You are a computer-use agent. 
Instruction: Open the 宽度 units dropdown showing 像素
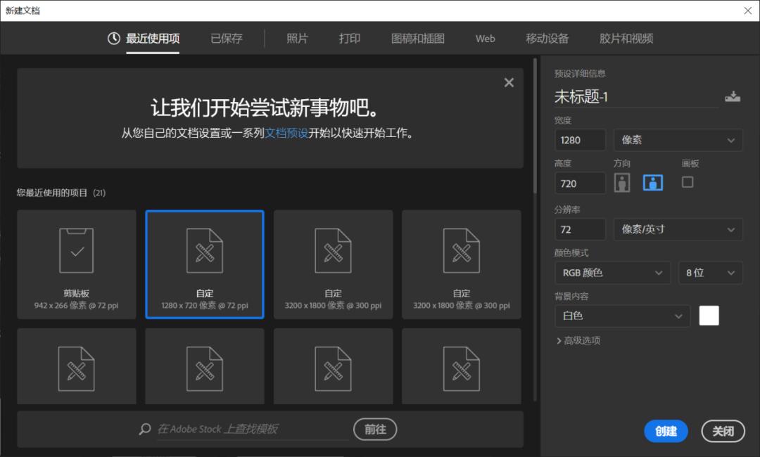click(x=678, y=140)
